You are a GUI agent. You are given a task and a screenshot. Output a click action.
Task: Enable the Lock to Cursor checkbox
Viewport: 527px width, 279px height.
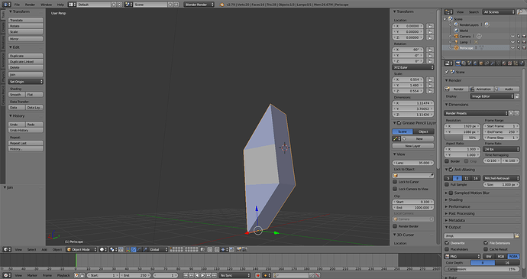point(396,182)
